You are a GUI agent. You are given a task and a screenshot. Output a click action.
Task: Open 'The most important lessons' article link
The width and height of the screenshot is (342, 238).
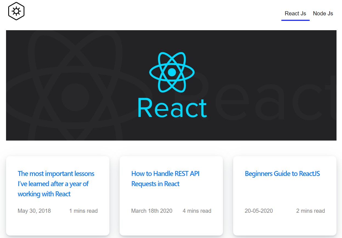(x=56, y=184)
